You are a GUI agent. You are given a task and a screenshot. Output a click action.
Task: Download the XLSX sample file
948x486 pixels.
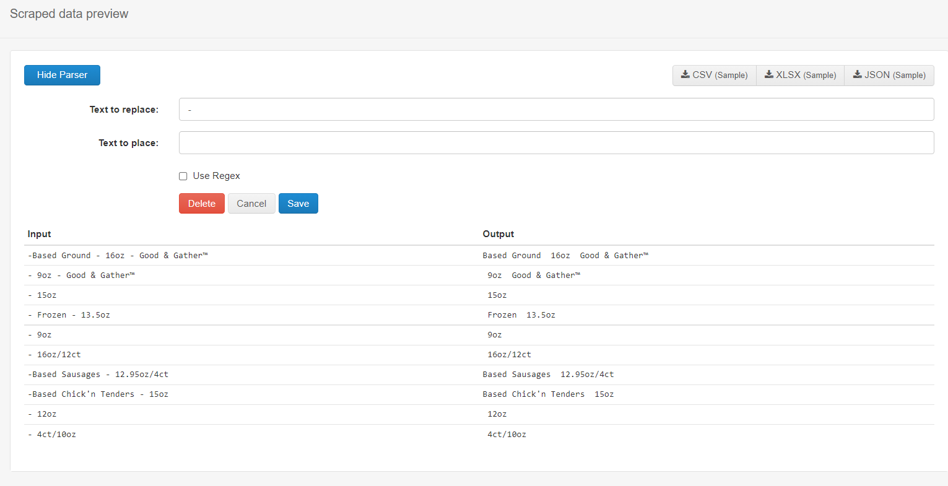(800, 75)
